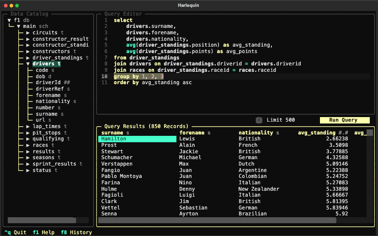Click the Data Catalog horizontal scrollbar
The height and width of the screenshot is (236, 378).
pos(42,220)
